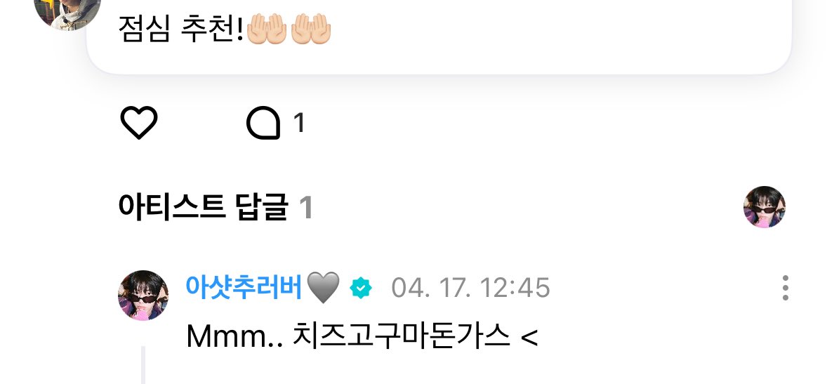Click an empty area of the white post card

(x=554, y=32)
